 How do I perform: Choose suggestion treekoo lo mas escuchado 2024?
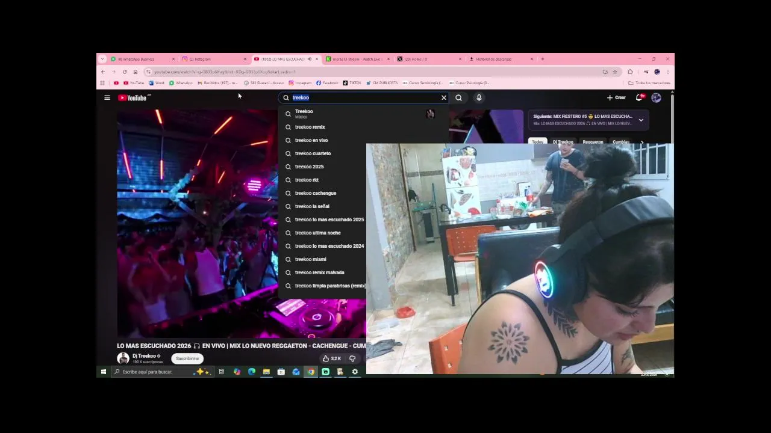(323, 246)
